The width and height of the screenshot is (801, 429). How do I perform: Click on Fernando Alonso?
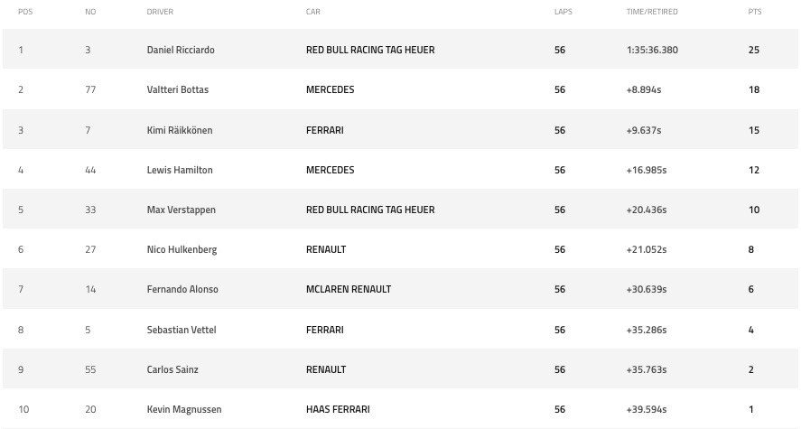182,289
